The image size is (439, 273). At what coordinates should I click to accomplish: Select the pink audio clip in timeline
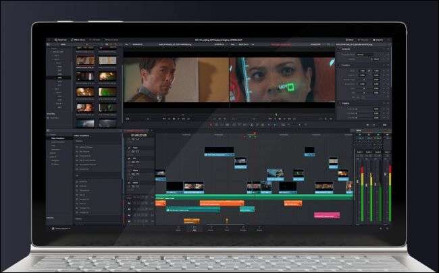pyautogui.click(x=327, y=215)
